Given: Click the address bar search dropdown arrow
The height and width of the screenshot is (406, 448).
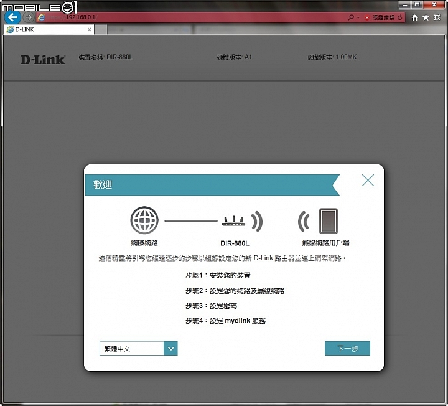Looking at the screenshot, I should click(x=358, y=17).
